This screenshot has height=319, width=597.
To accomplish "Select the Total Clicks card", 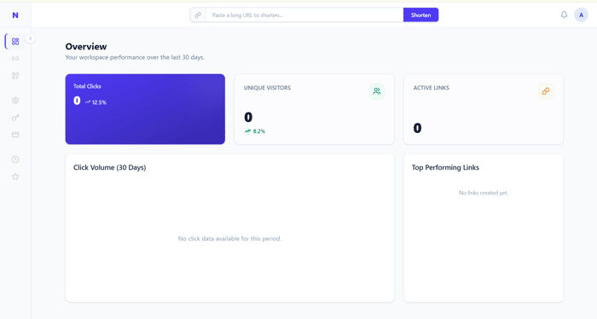I will 145,109.
